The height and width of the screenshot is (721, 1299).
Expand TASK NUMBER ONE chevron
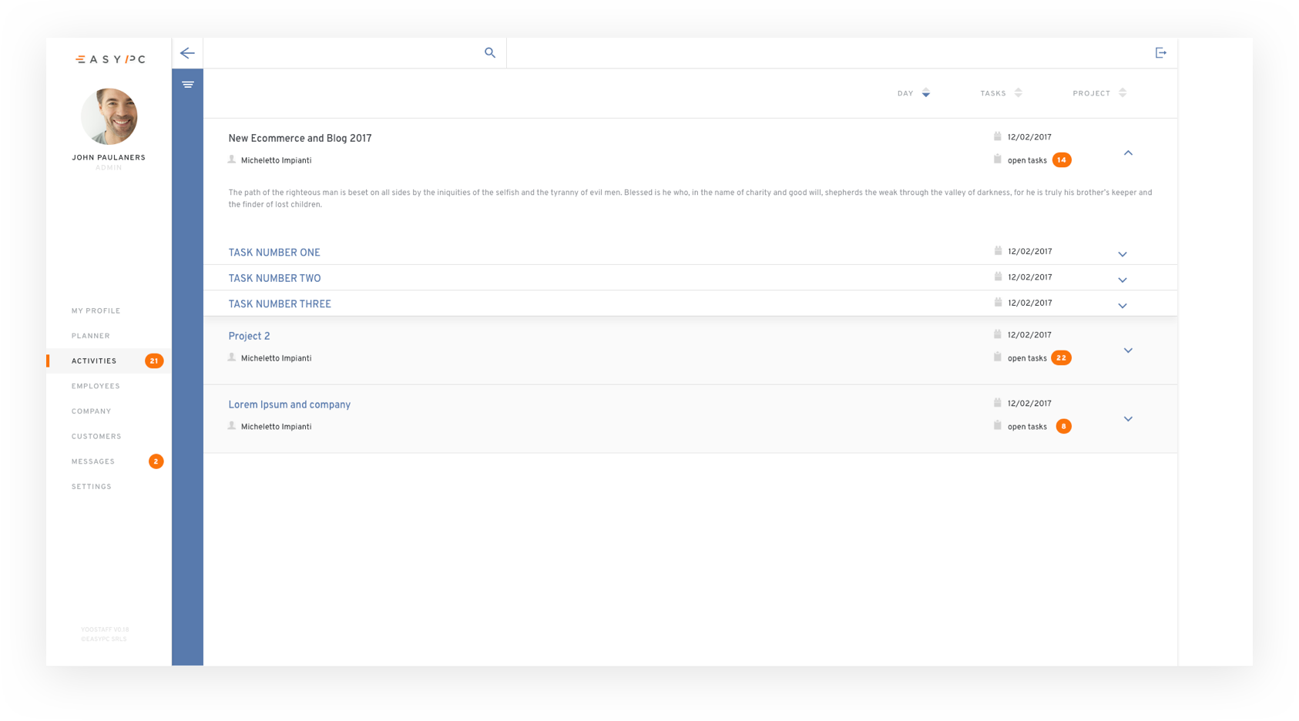coord(1123,254)
